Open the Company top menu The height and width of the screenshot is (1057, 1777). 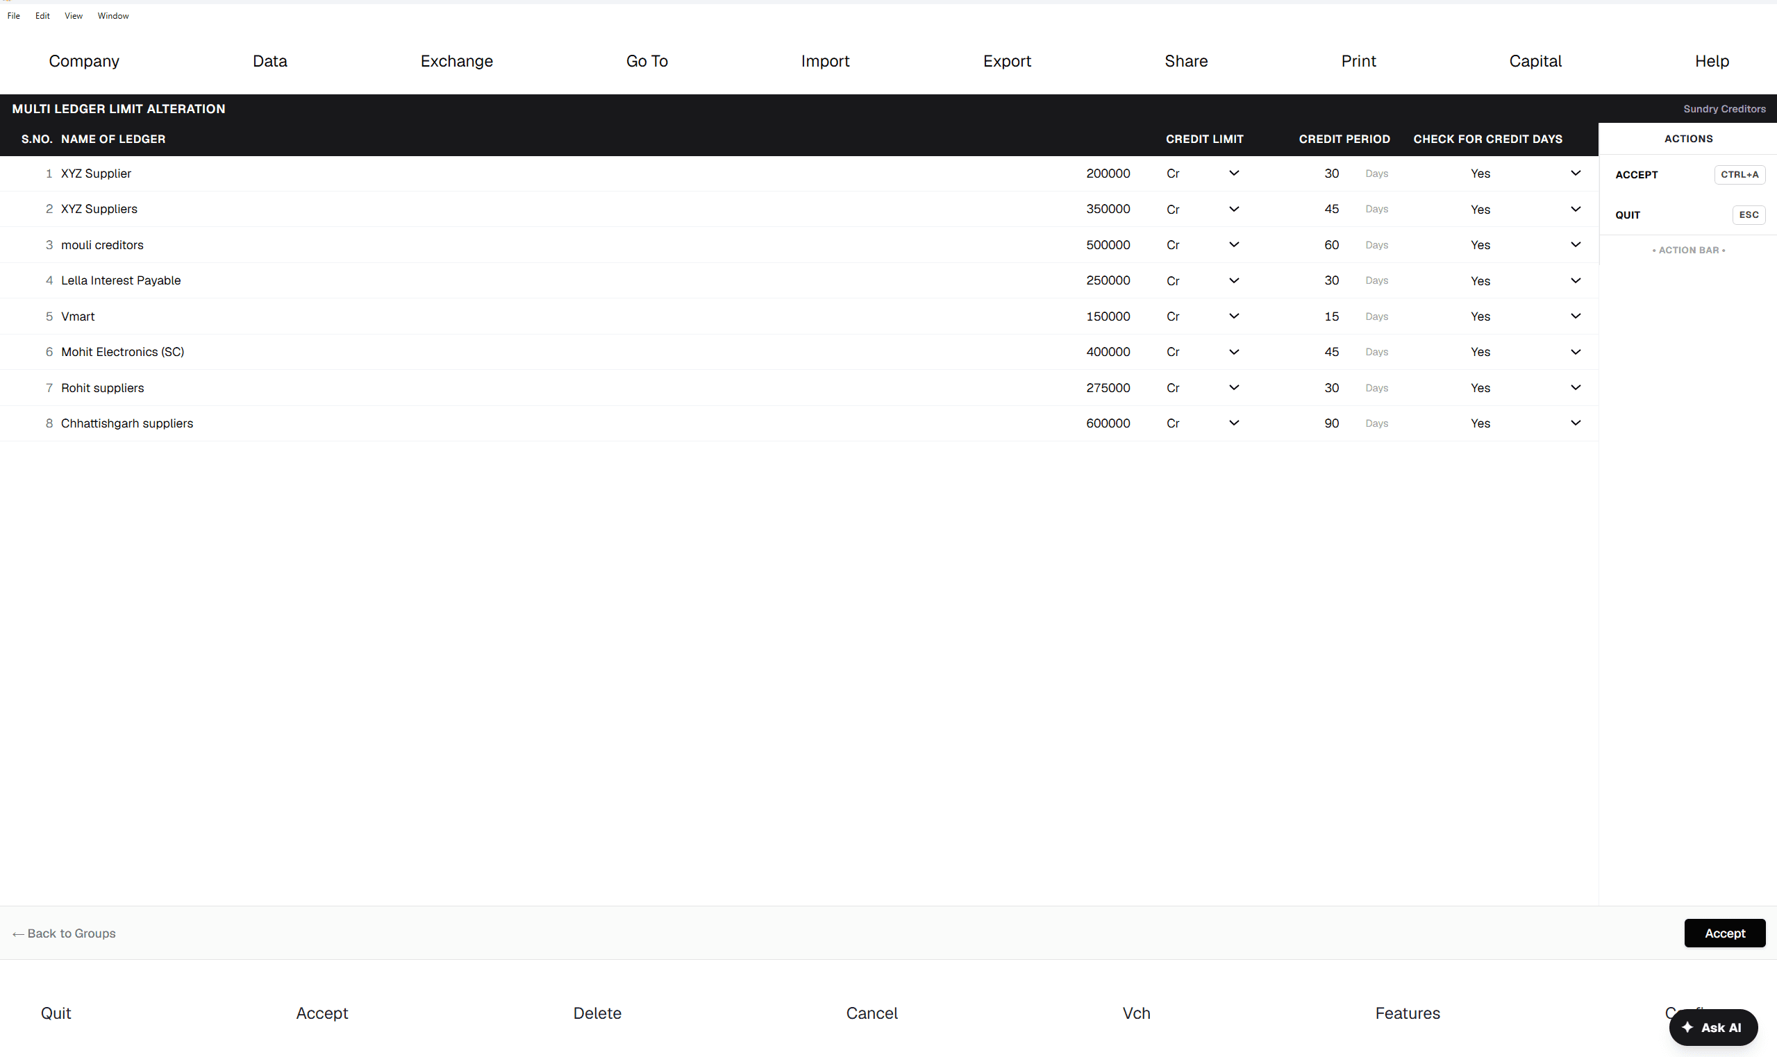tap(84, 61)
